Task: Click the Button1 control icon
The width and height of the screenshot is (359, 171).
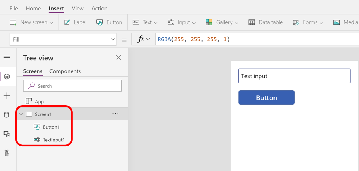Action: tap(37, 127)
